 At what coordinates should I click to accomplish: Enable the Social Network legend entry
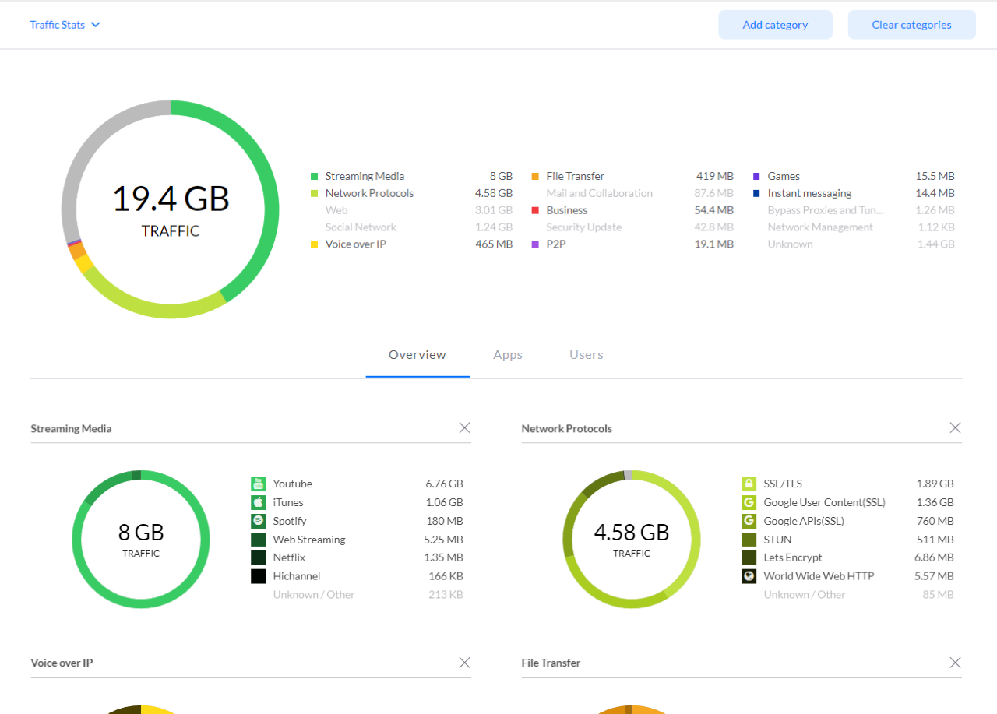tap(361, 227)
